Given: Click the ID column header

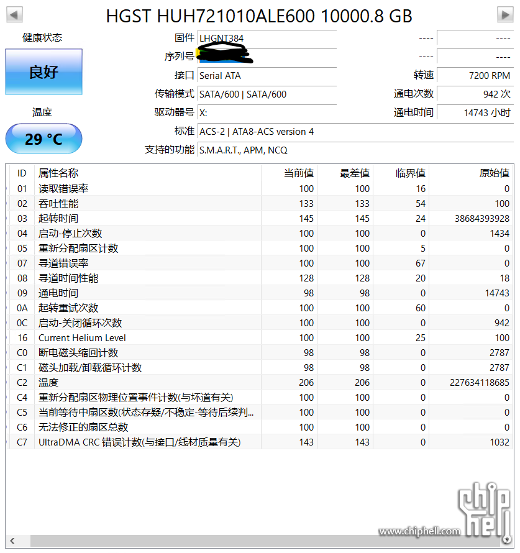Looking at the screenshot, I should pos(22,173).
